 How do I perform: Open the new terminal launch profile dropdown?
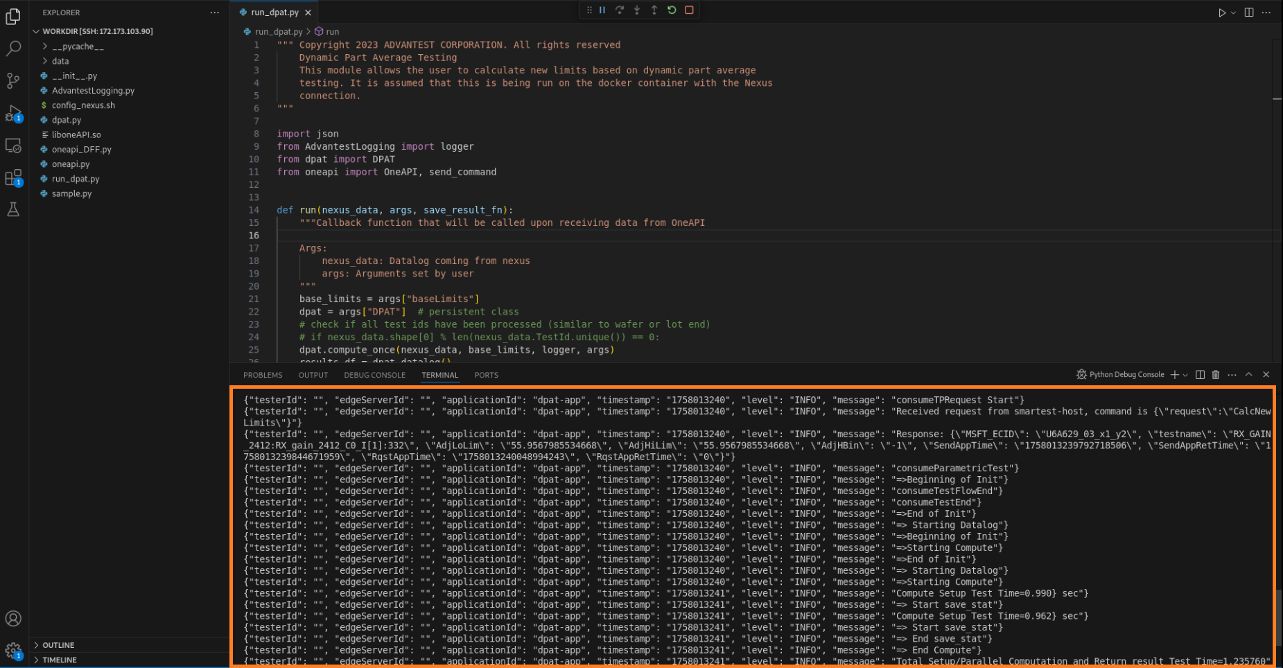pyautogui.click(x=1185, y=375)
